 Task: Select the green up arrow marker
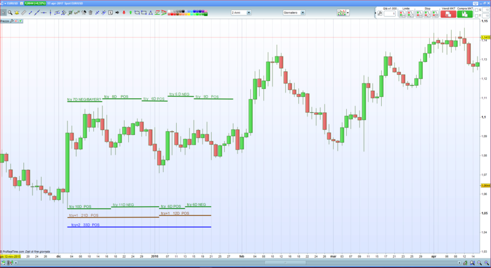pyautogui.click(x=131, y=12)
